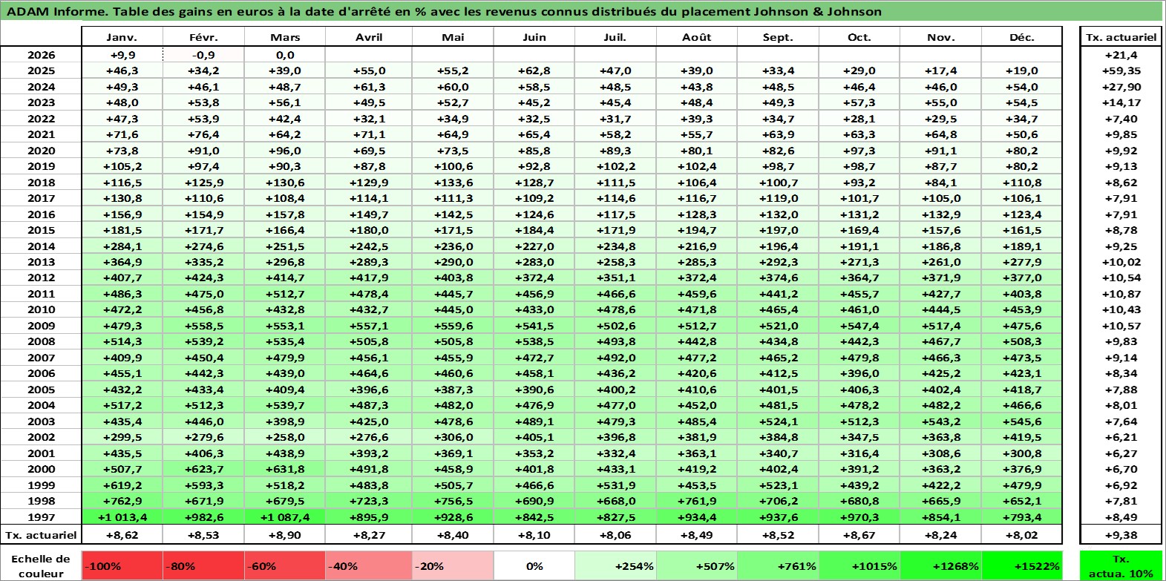Click the +21,4 actuarial rate for 2026
Viewport: 1166px width, 581px height.
(x=1121, y=55)
